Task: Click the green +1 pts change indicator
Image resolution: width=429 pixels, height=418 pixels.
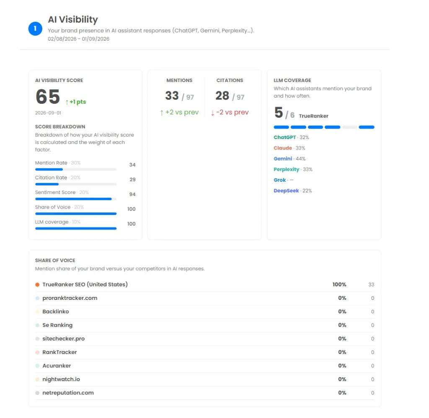Action: 76,102
